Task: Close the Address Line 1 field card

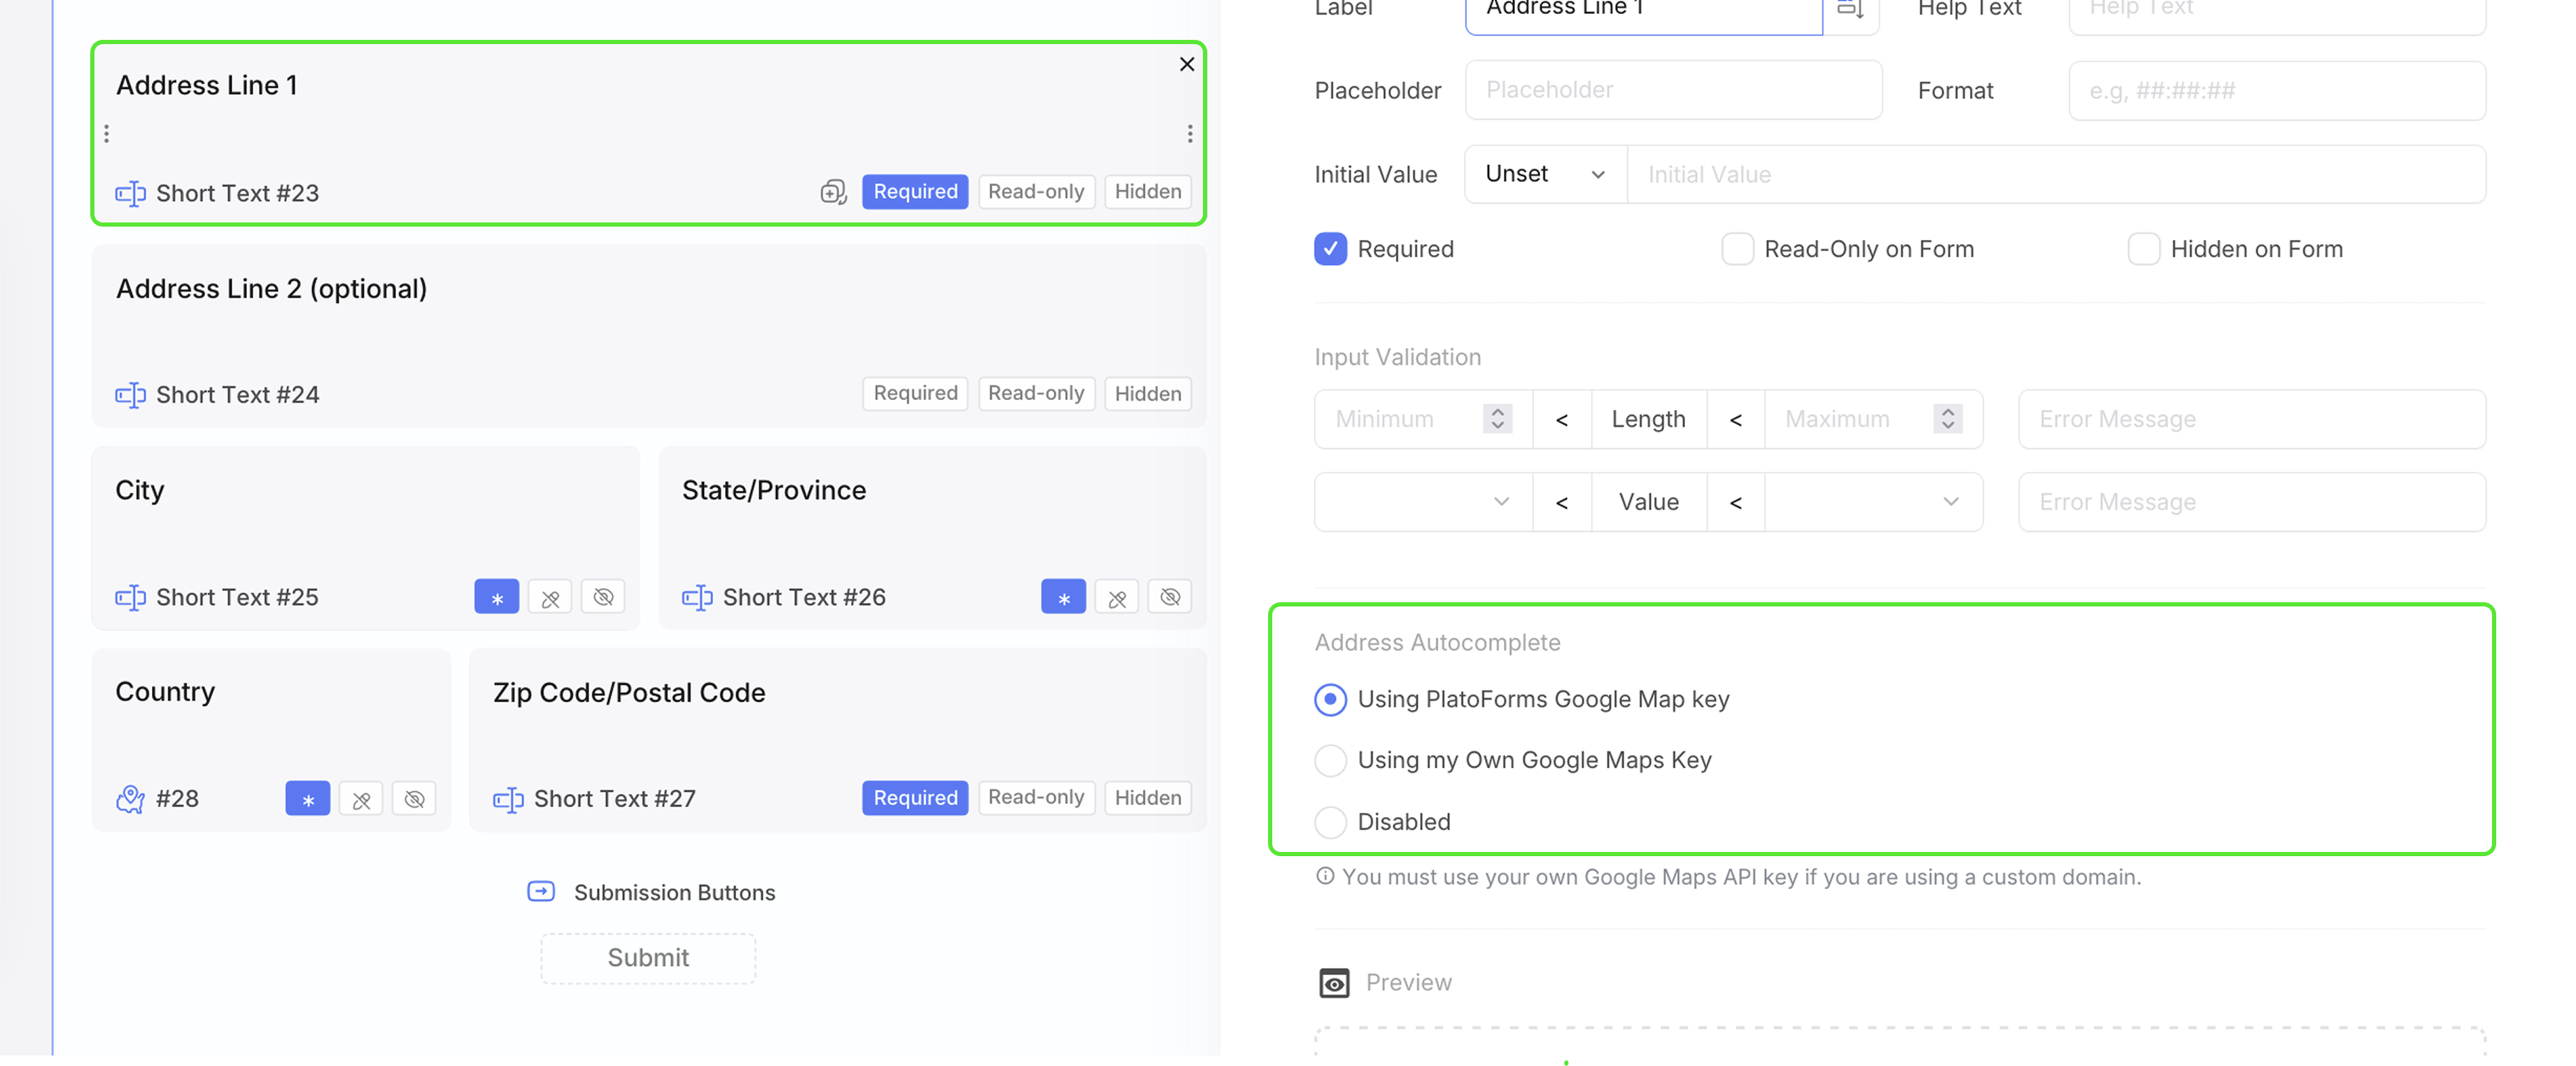Action: pyautogui.click(x=1186, y=65)
